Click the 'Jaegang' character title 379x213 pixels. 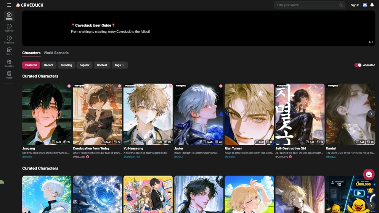coord(29,149)
